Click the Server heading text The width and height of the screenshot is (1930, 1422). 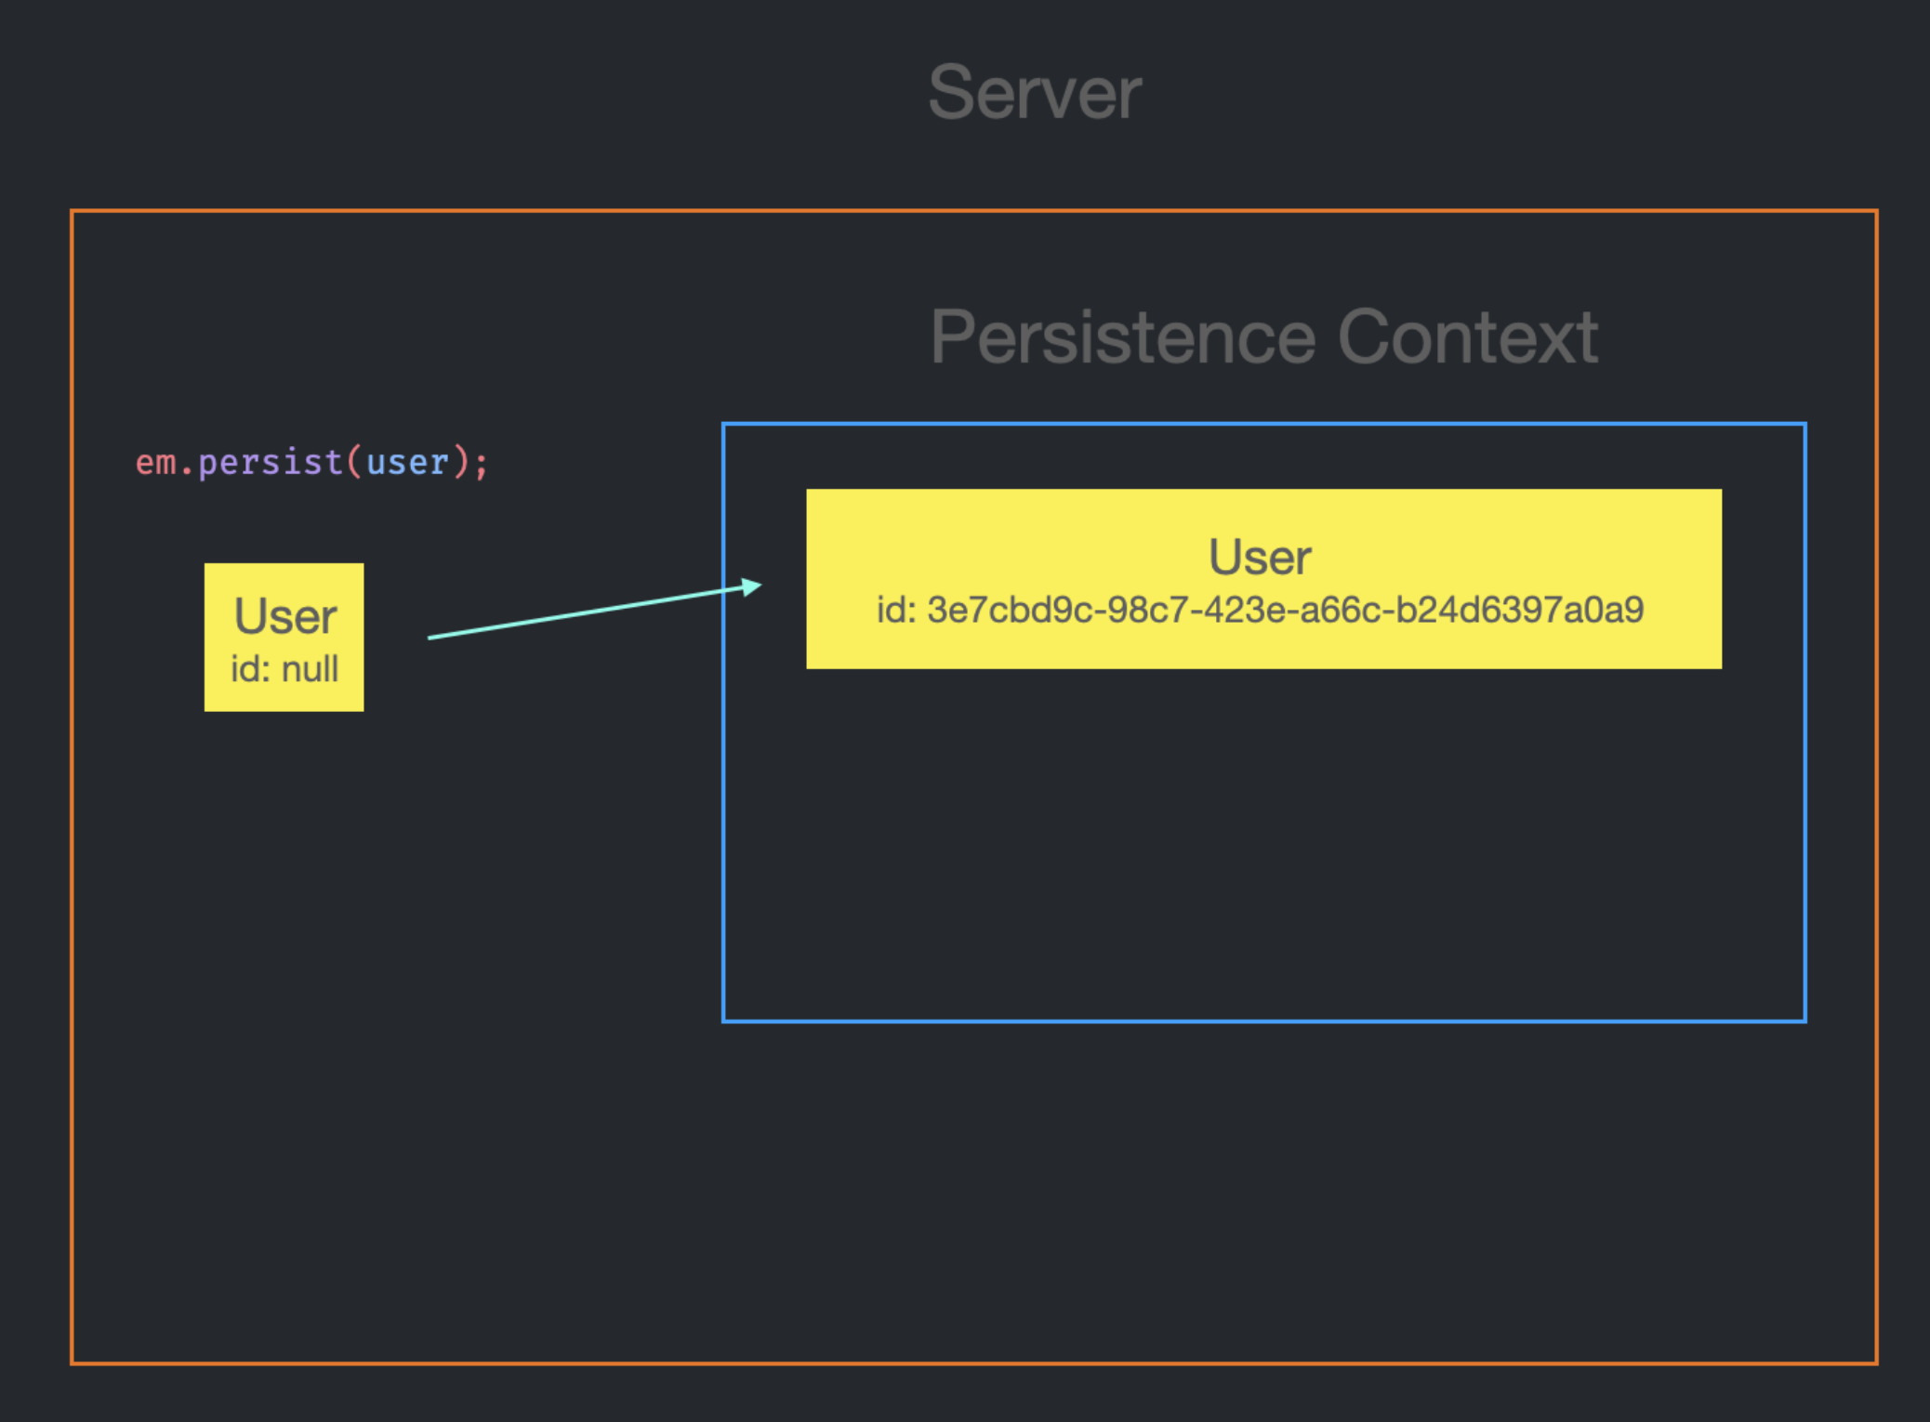tap(1035, 93)
